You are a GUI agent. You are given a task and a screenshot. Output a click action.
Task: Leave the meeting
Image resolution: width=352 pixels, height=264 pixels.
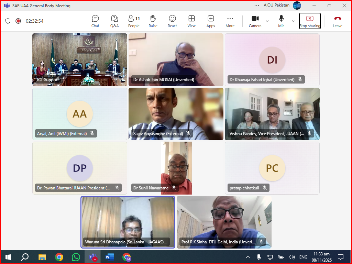click(337, 21)
